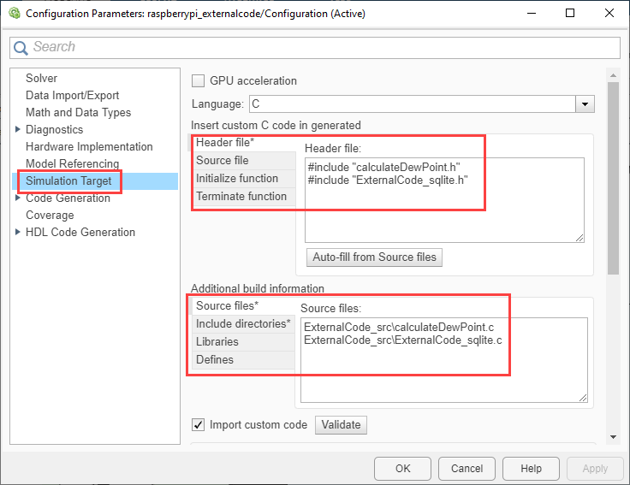Select Solver in the left pane
The height and width of the screenshot is (485, 630).
click(42, 78)
